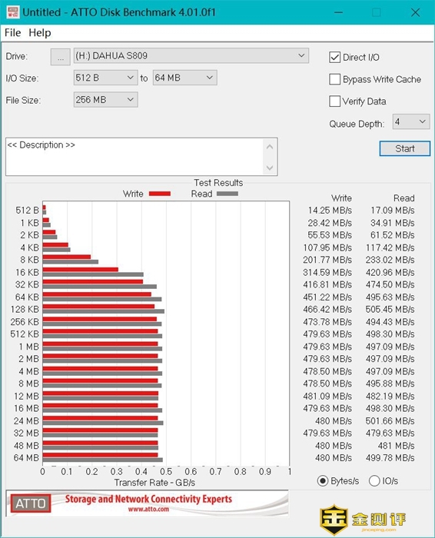435x538 pixels.
Task: Open the I/O Size end dropdown 64 MB
Action: coord(184,78)
